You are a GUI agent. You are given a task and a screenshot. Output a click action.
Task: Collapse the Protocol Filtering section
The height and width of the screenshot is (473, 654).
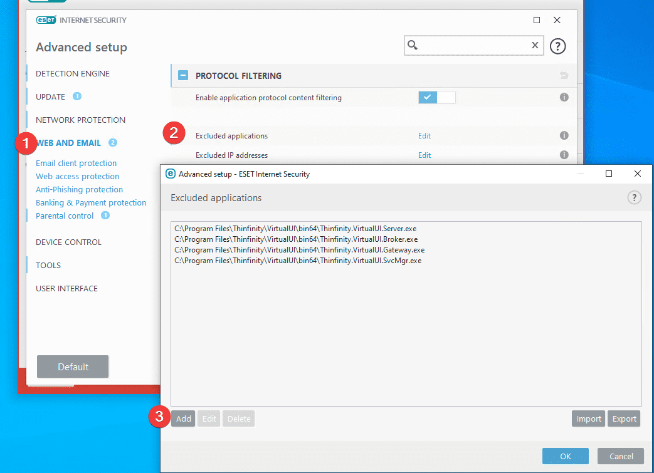(x=182, y=75)
